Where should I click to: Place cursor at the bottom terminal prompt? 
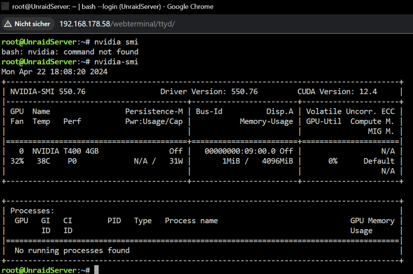coord(46,270)
